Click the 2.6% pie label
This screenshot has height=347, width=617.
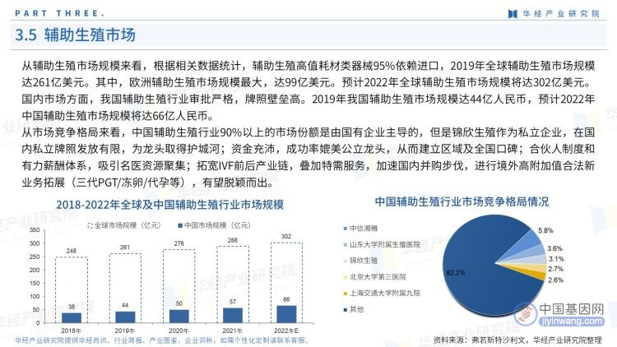[x=555, y=280]
